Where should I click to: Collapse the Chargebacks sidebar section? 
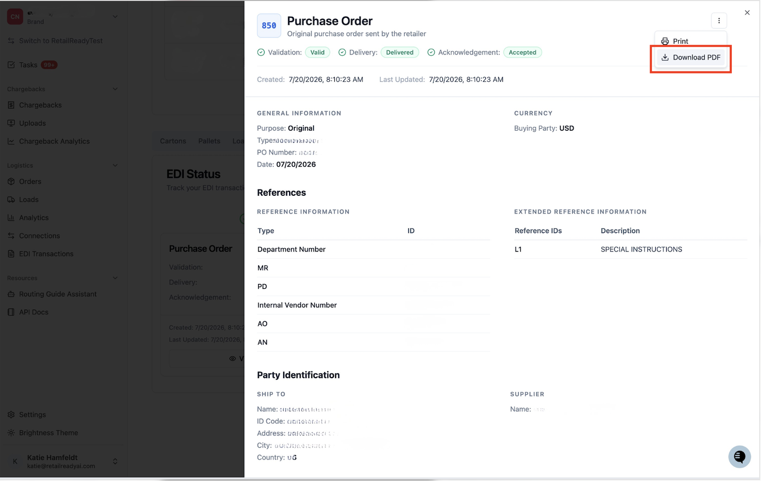(x=115, y=89)
